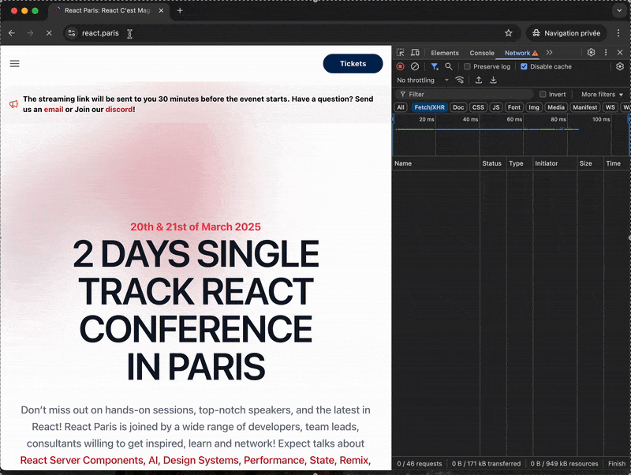Enable Preserve log checkbox
The height and width of the screenshot is (475, 631).
point(467,66)
